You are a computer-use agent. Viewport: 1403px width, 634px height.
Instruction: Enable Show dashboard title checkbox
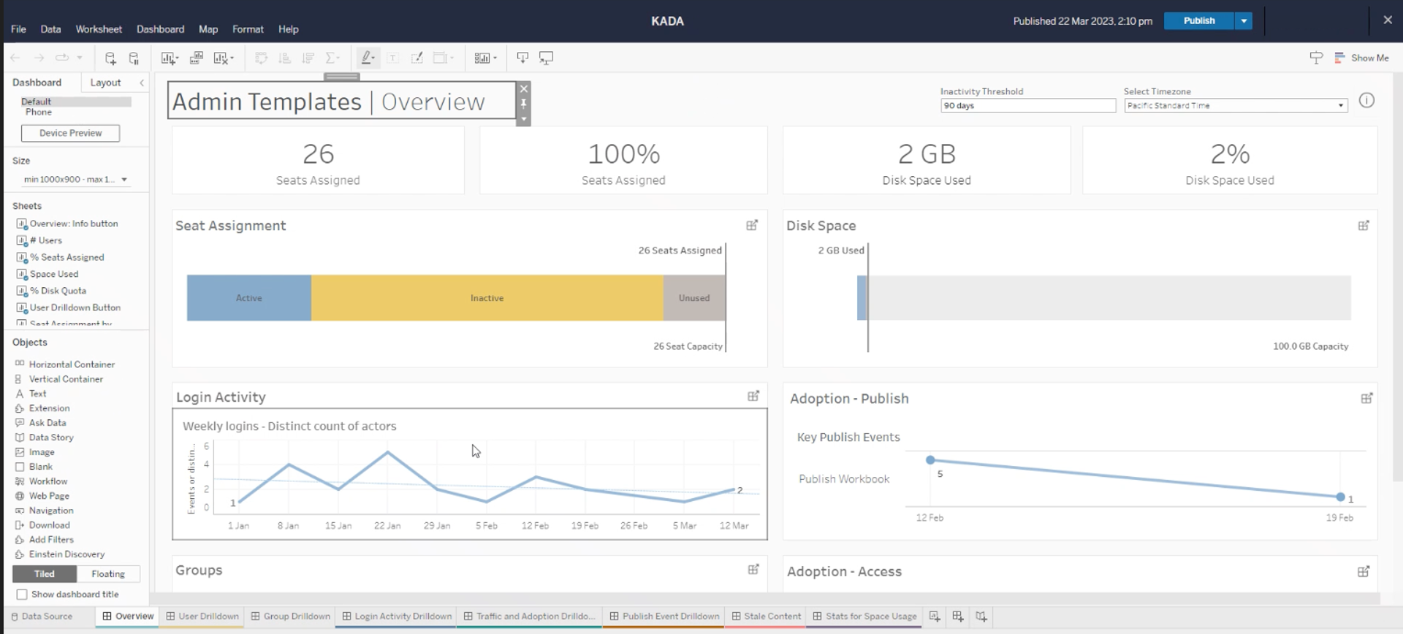pyautogui.click(x=22, y=595)
